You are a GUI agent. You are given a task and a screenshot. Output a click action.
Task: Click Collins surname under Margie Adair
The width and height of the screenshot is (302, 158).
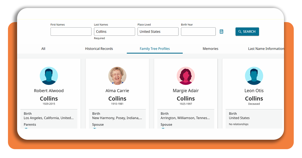click(x=186, y=98)
